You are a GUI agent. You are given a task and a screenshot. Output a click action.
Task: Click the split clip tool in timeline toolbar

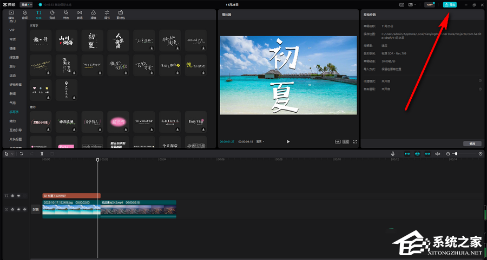point(42,154)
